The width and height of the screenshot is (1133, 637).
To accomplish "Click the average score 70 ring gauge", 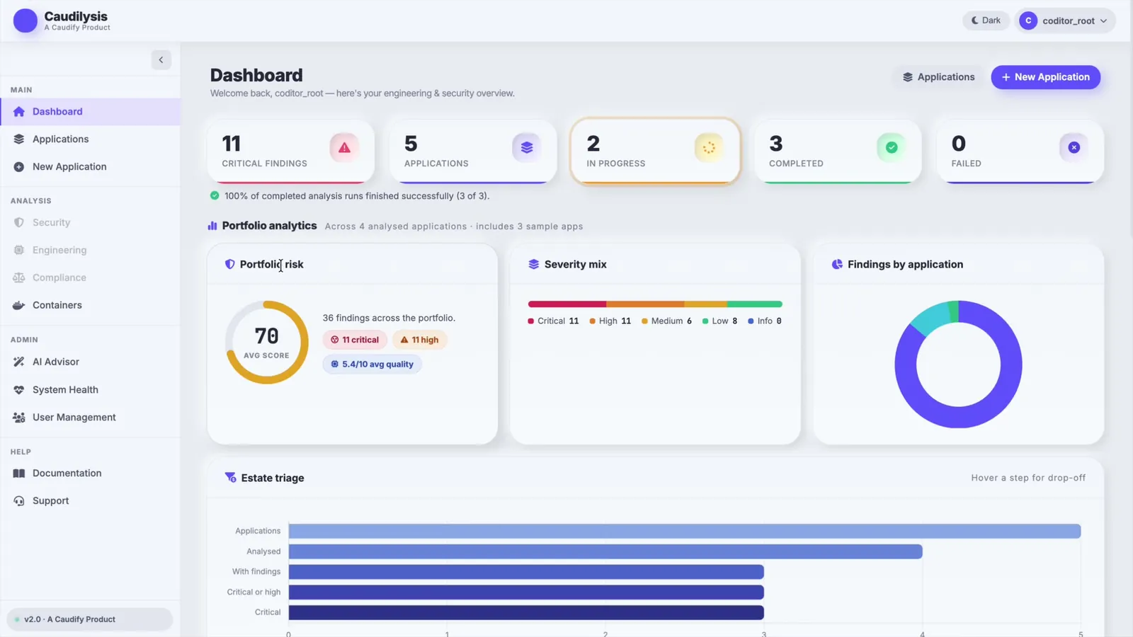I will (x=267, y=343).
